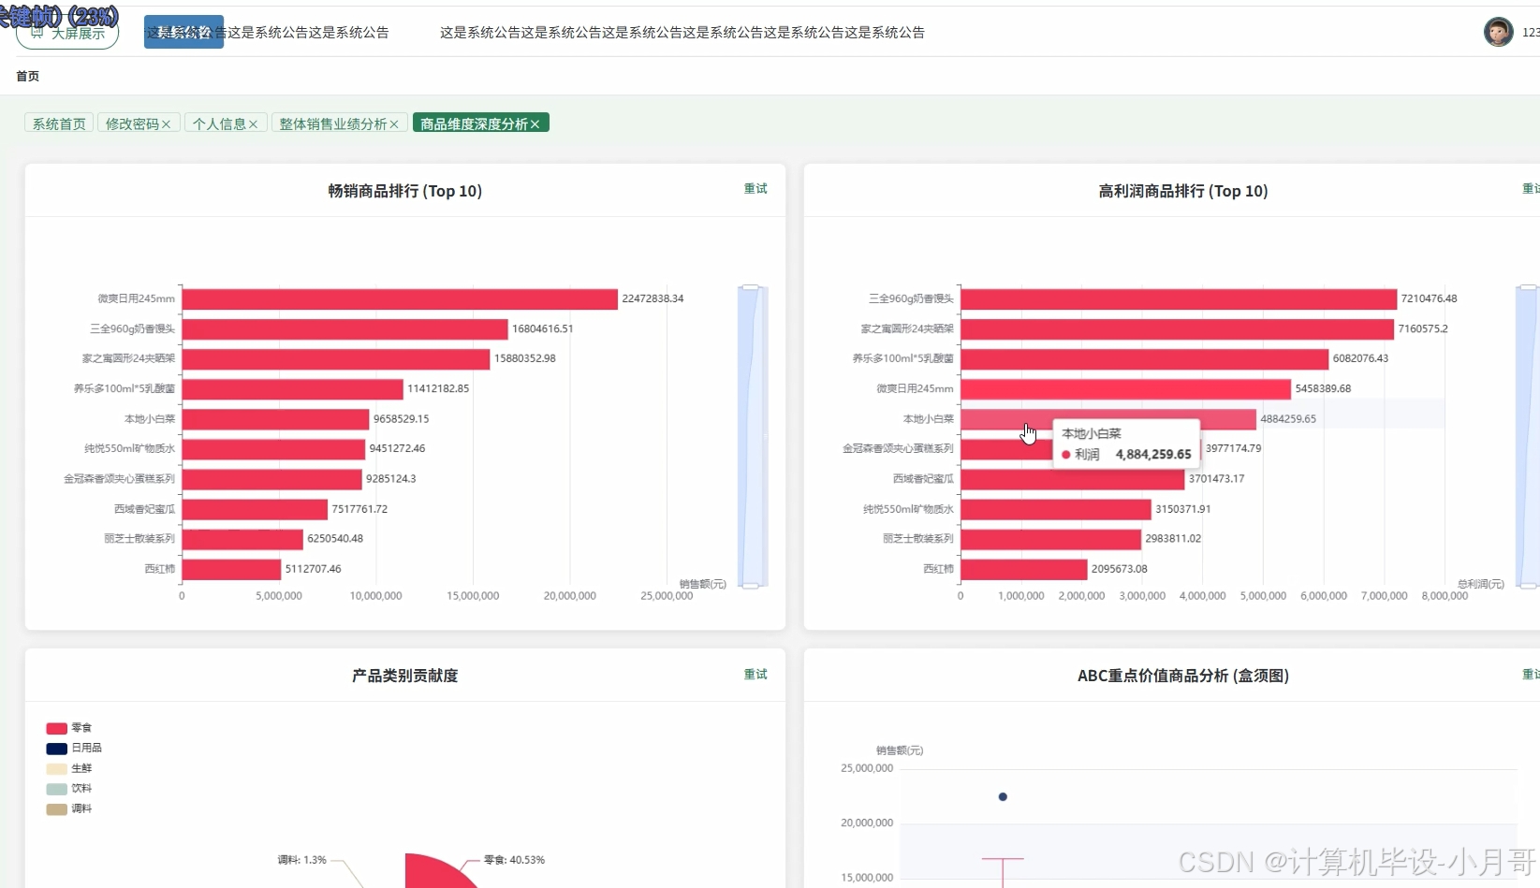Screen dimensions: 1540x888
Task: Click the 家之寓圆形24夹晒架 bar in 畅销商品排行
Action: [336, 359]
